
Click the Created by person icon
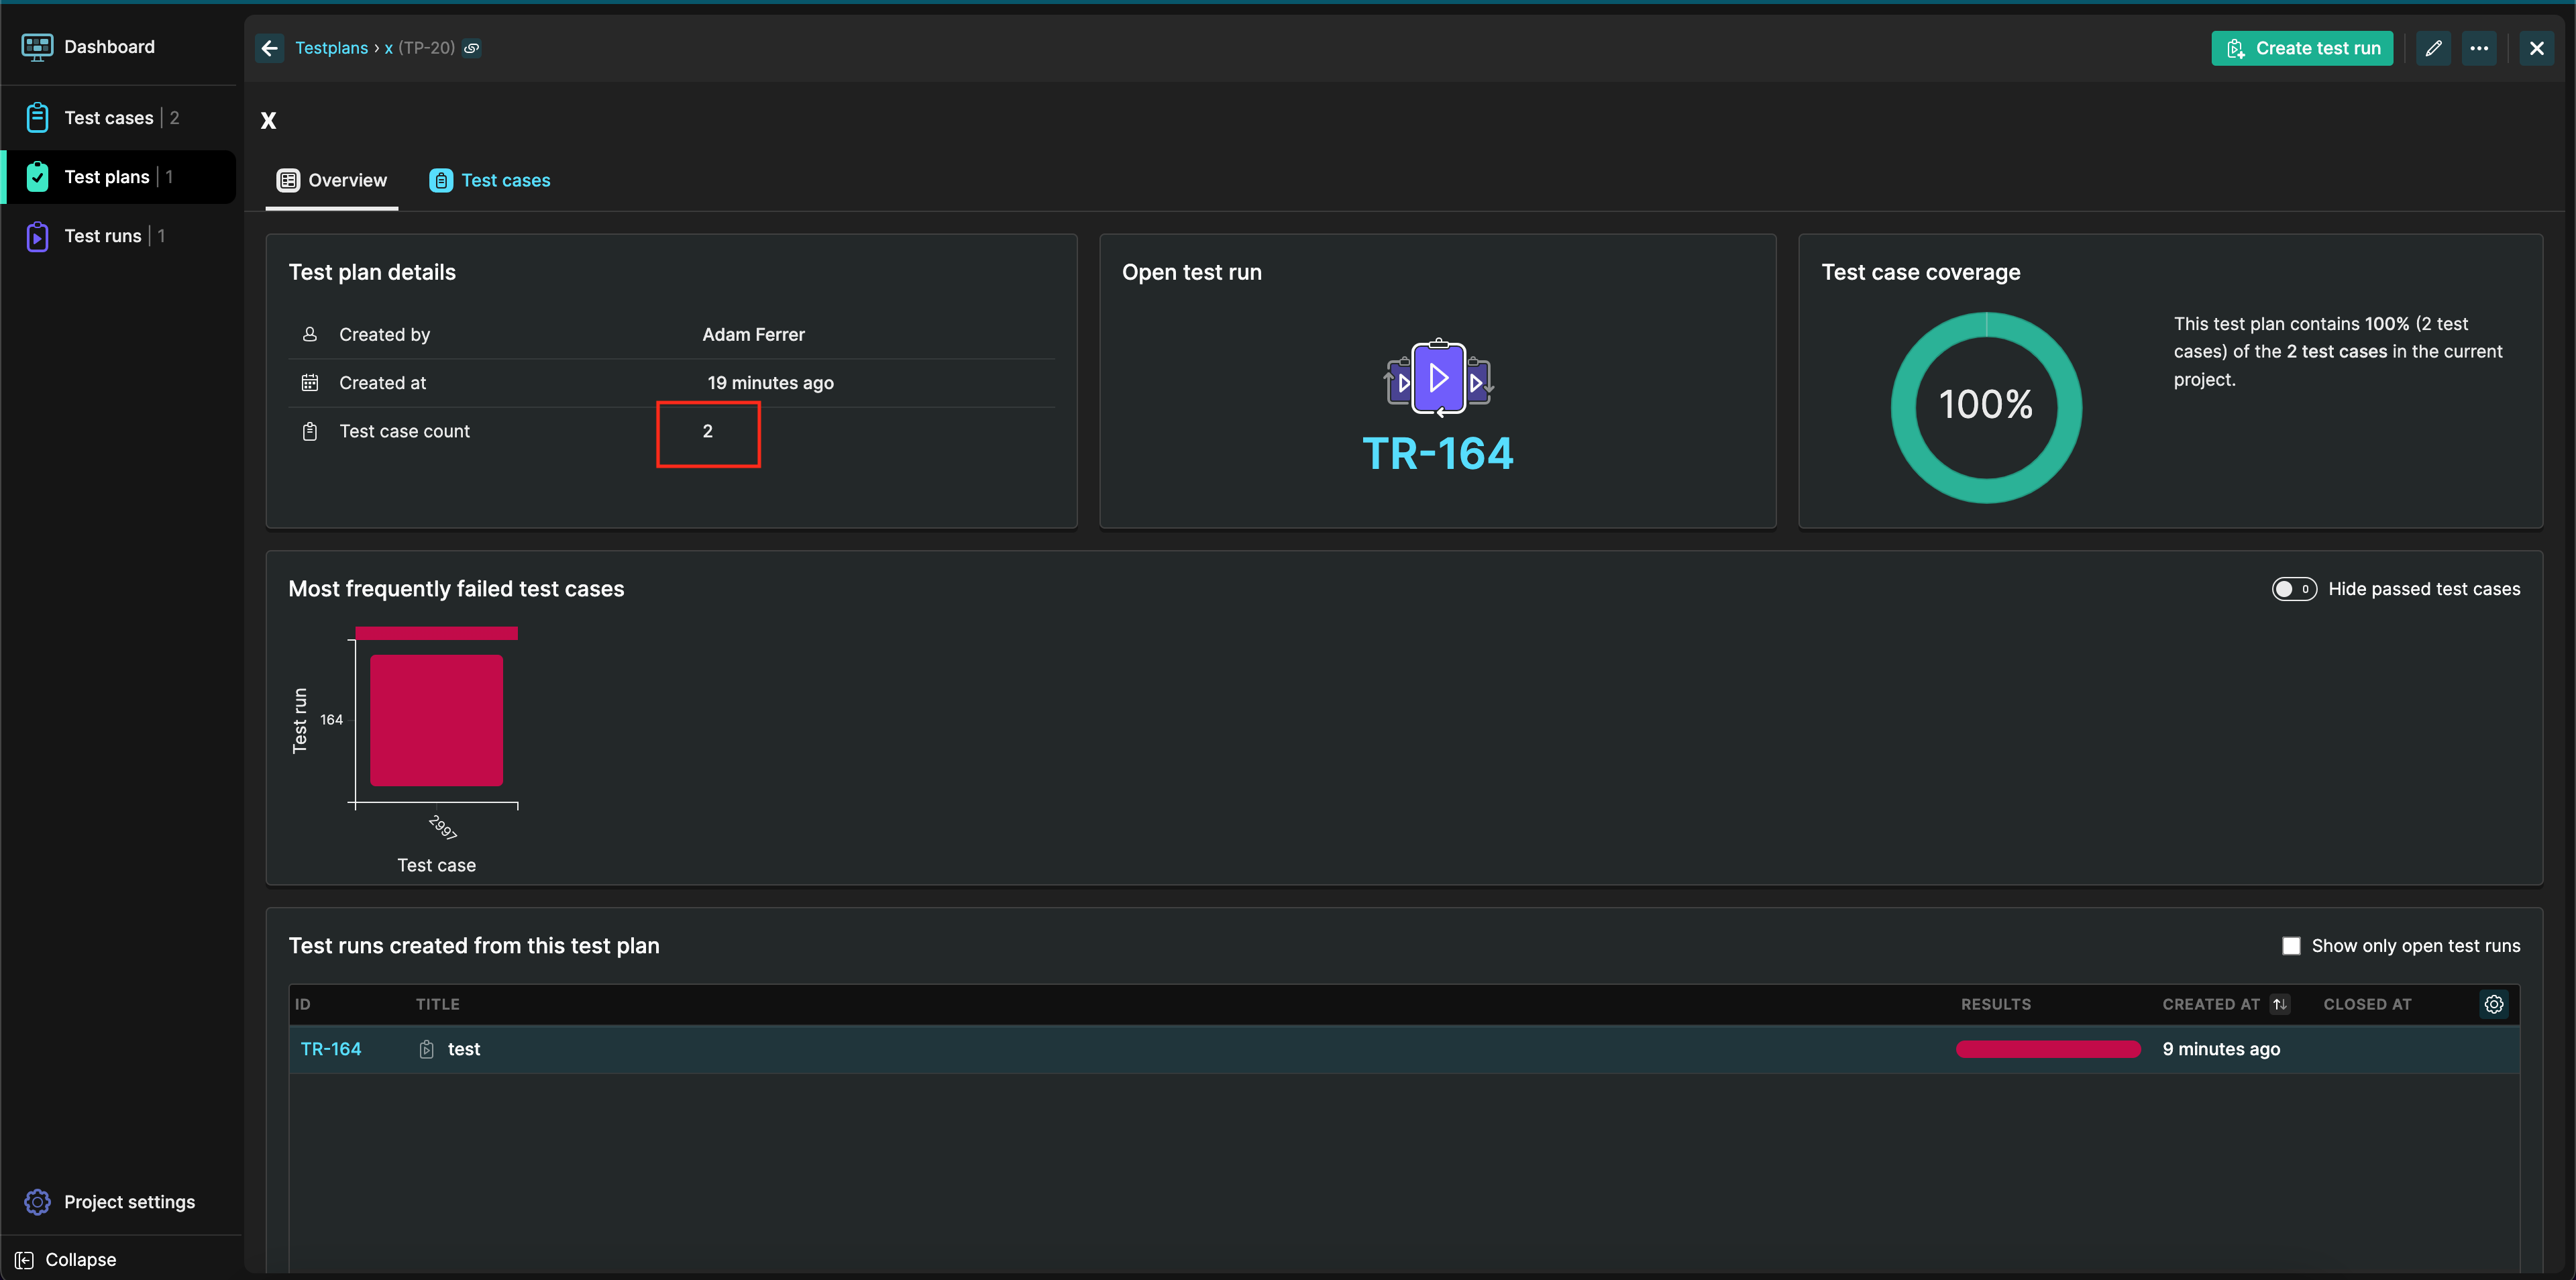coord(310,334)
